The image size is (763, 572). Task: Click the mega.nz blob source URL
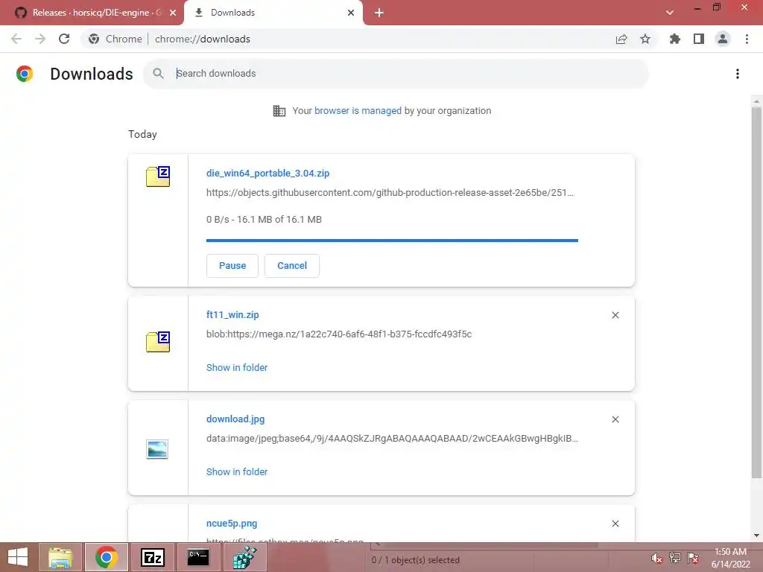coord(339,334)
